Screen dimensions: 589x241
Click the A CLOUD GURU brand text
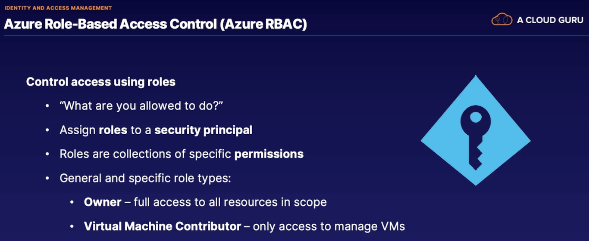click(550, 20)
